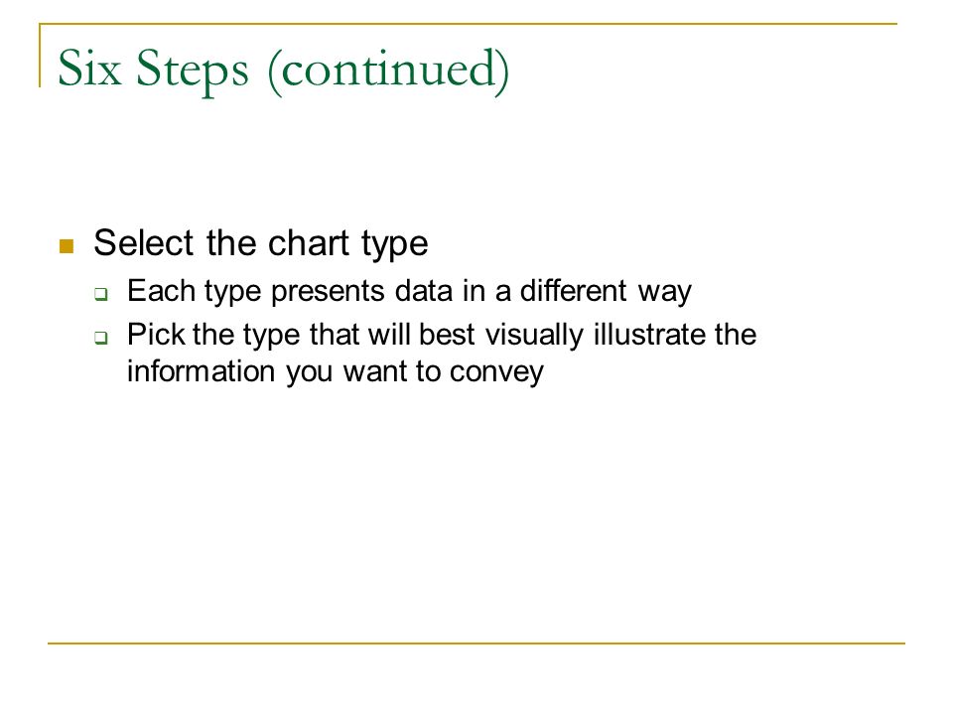Image resolution: width=953 pixels, height=715 pixels.
Task: Click the second hollow square sub-bullet
Action: [x=101, y=338]
